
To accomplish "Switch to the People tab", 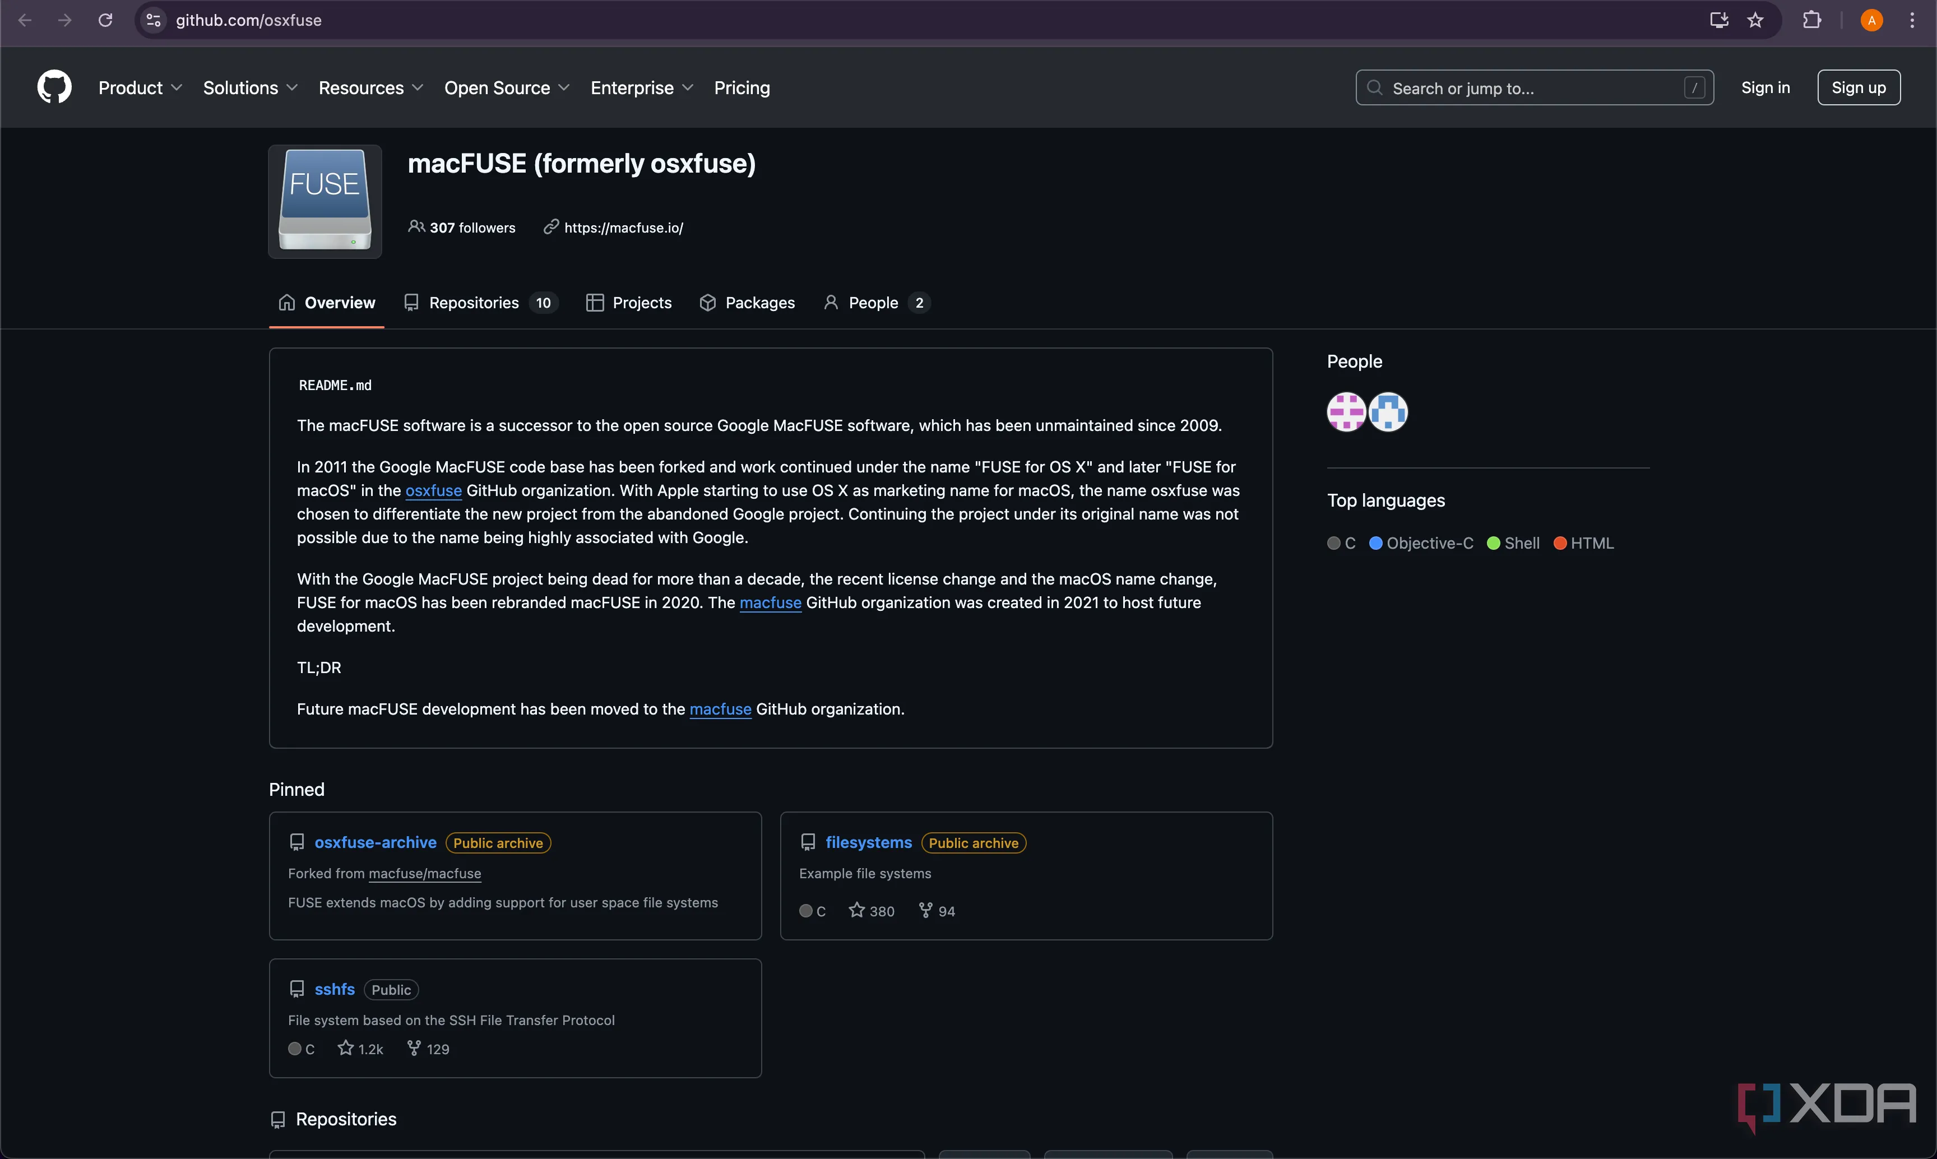I will [x=877, y=302].
